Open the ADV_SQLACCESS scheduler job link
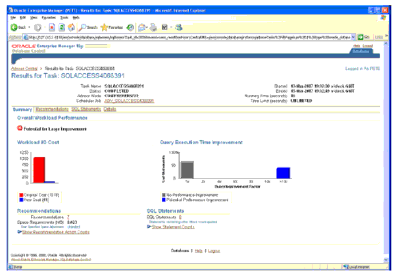Screen dimensions: 396x276 tap(129, 101)
